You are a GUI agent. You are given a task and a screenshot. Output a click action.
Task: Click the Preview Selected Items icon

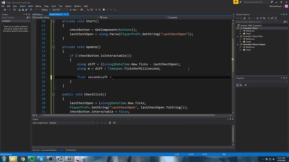pos(275,18)
